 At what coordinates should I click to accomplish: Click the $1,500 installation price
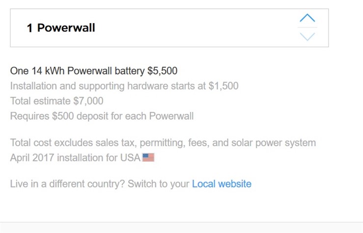223,86
